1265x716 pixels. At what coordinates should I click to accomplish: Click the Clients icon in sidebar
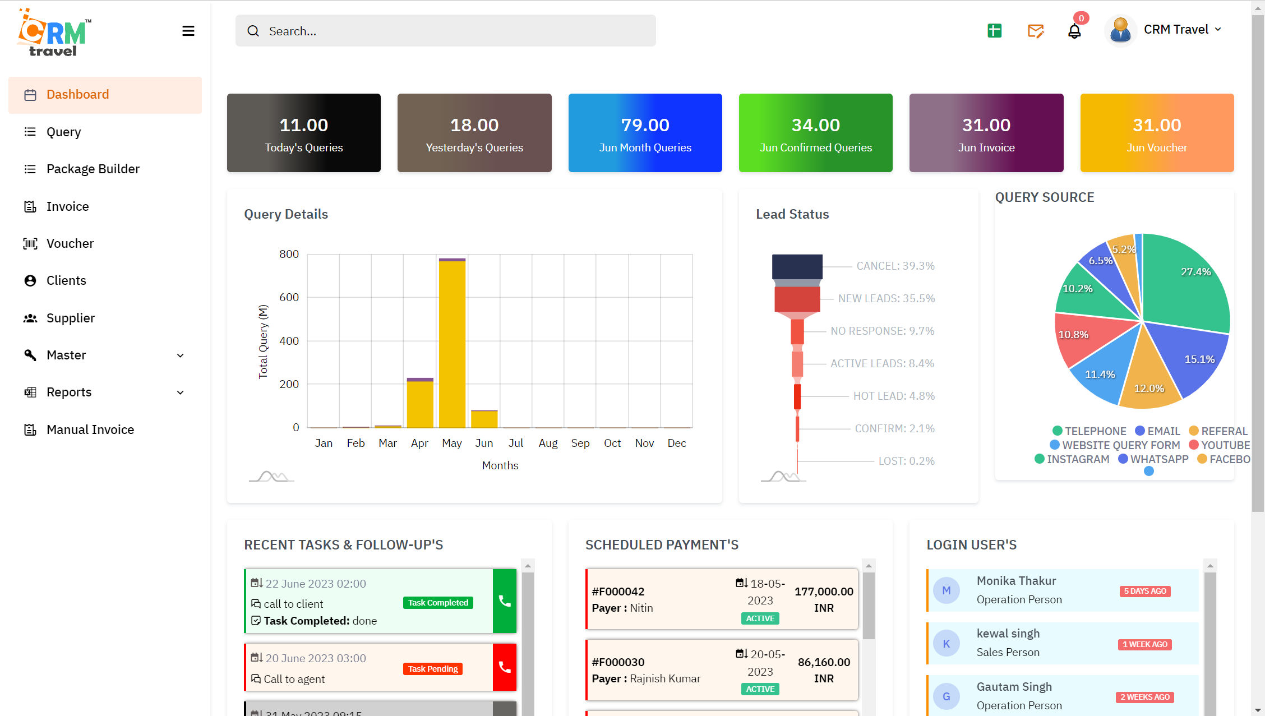pyautogui.click(x=30, y=280)
